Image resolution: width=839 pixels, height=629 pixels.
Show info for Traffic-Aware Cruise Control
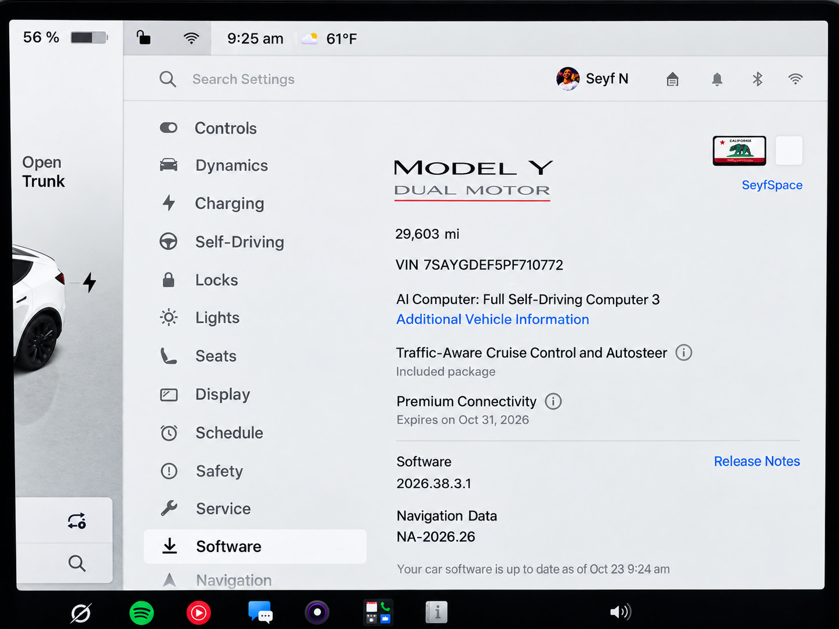coord(684,352)
